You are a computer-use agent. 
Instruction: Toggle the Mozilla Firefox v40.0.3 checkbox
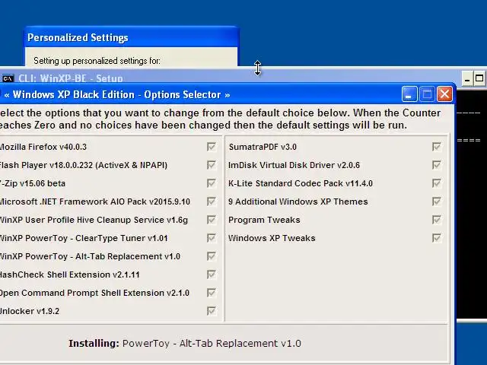pyautogui.click(x=212, y=147)
